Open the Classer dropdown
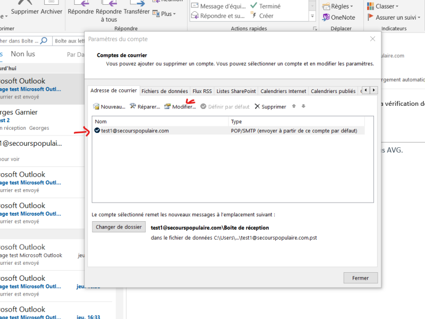Viewport: 425px width, 319px height. (x=382, y=6)
